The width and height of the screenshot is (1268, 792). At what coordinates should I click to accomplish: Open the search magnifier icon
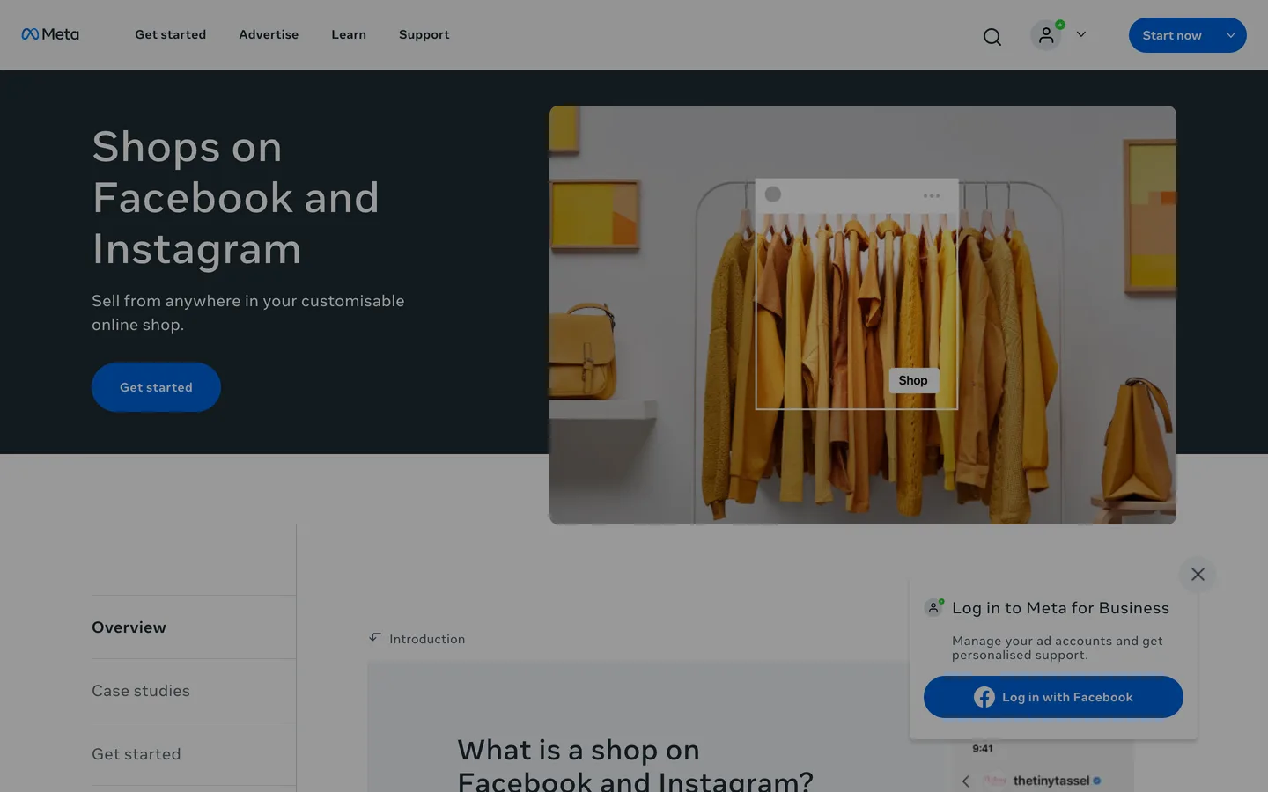click(992, 36)
